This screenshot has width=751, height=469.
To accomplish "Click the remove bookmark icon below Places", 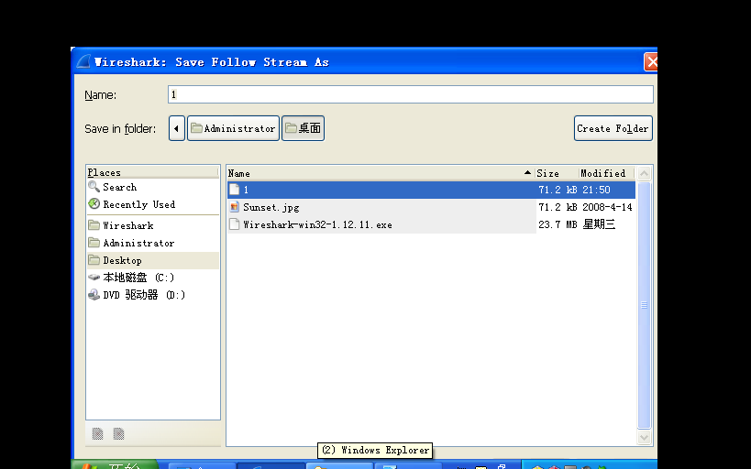I will pyautogui.click(x=118, y=433).
